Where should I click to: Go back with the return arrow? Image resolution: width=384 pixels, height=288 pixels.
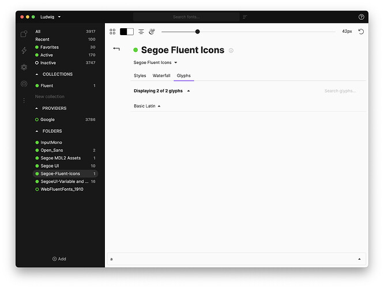click(116, 49)
